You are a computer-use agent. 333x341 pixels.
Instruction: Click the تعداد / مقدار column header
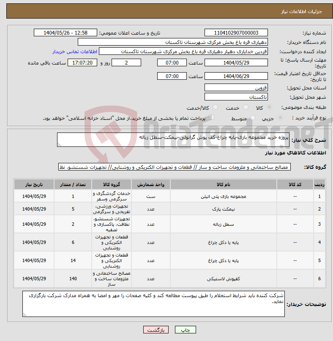tap(73, 184)
